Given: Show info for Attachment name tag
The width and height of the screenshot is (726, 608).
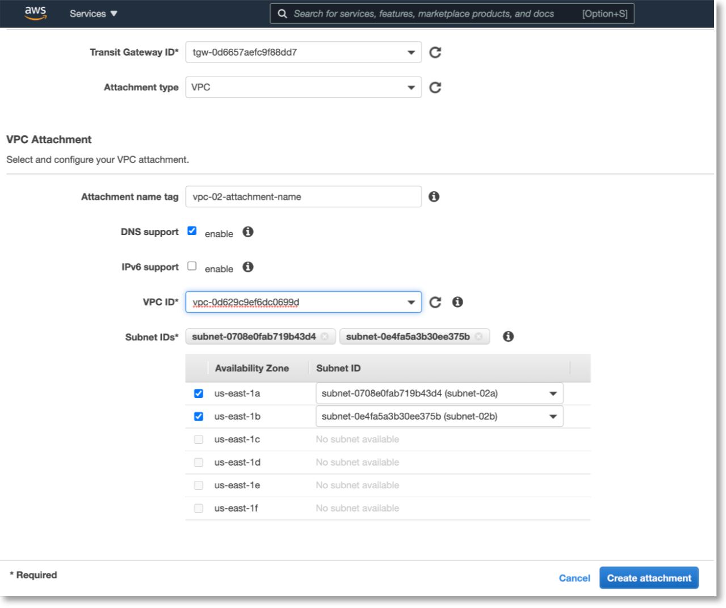Looking at the screenshot, I should tap(434, 196).
